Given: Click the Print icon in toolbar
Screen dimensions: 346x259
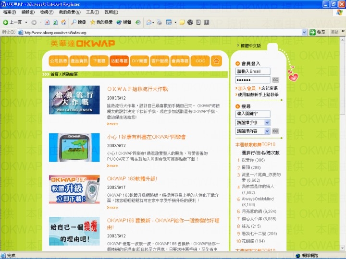Looking at the screenshot, I should click(x=160, y=22).
